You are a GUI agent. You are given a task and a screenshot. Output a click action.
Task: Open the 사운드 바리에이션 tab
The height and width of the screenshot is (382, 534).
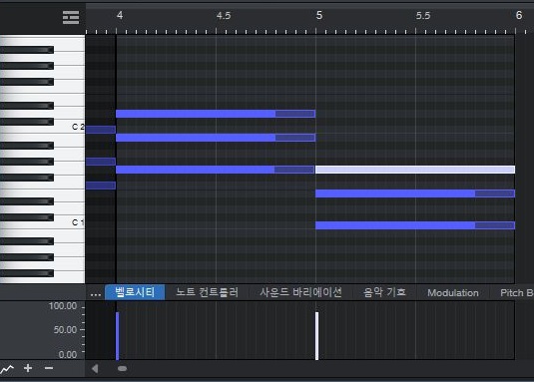point(300,292)
